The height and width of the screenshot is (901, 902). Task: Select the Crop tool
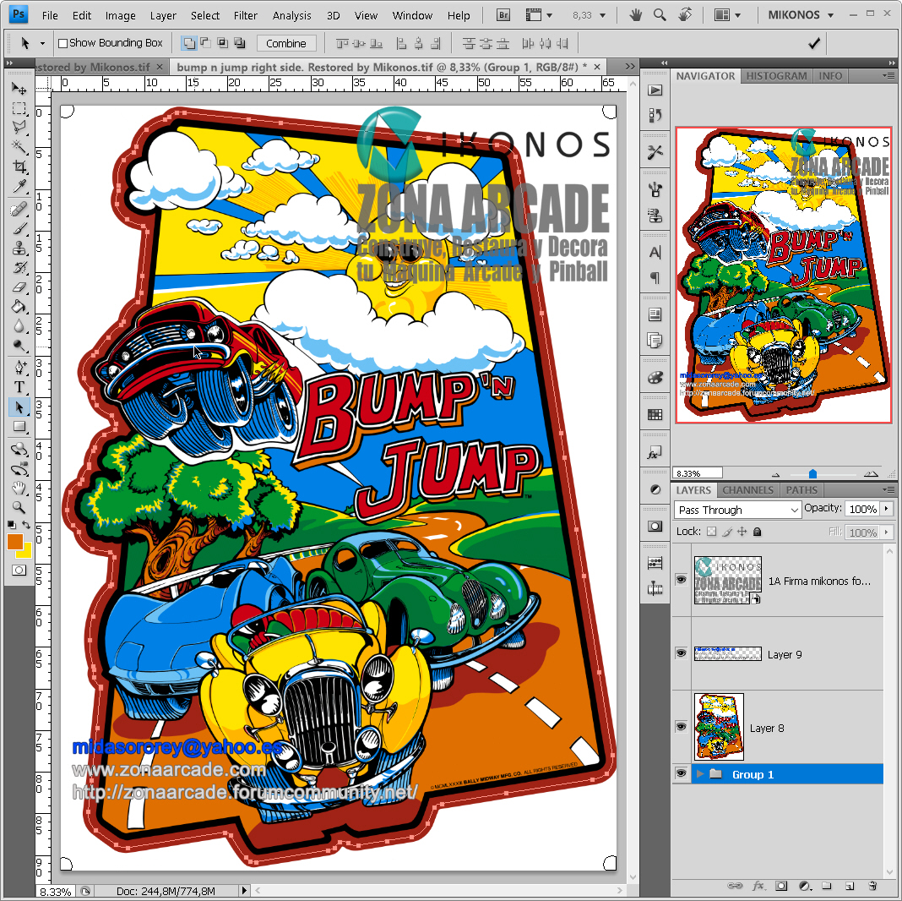[x=20, y=167]
